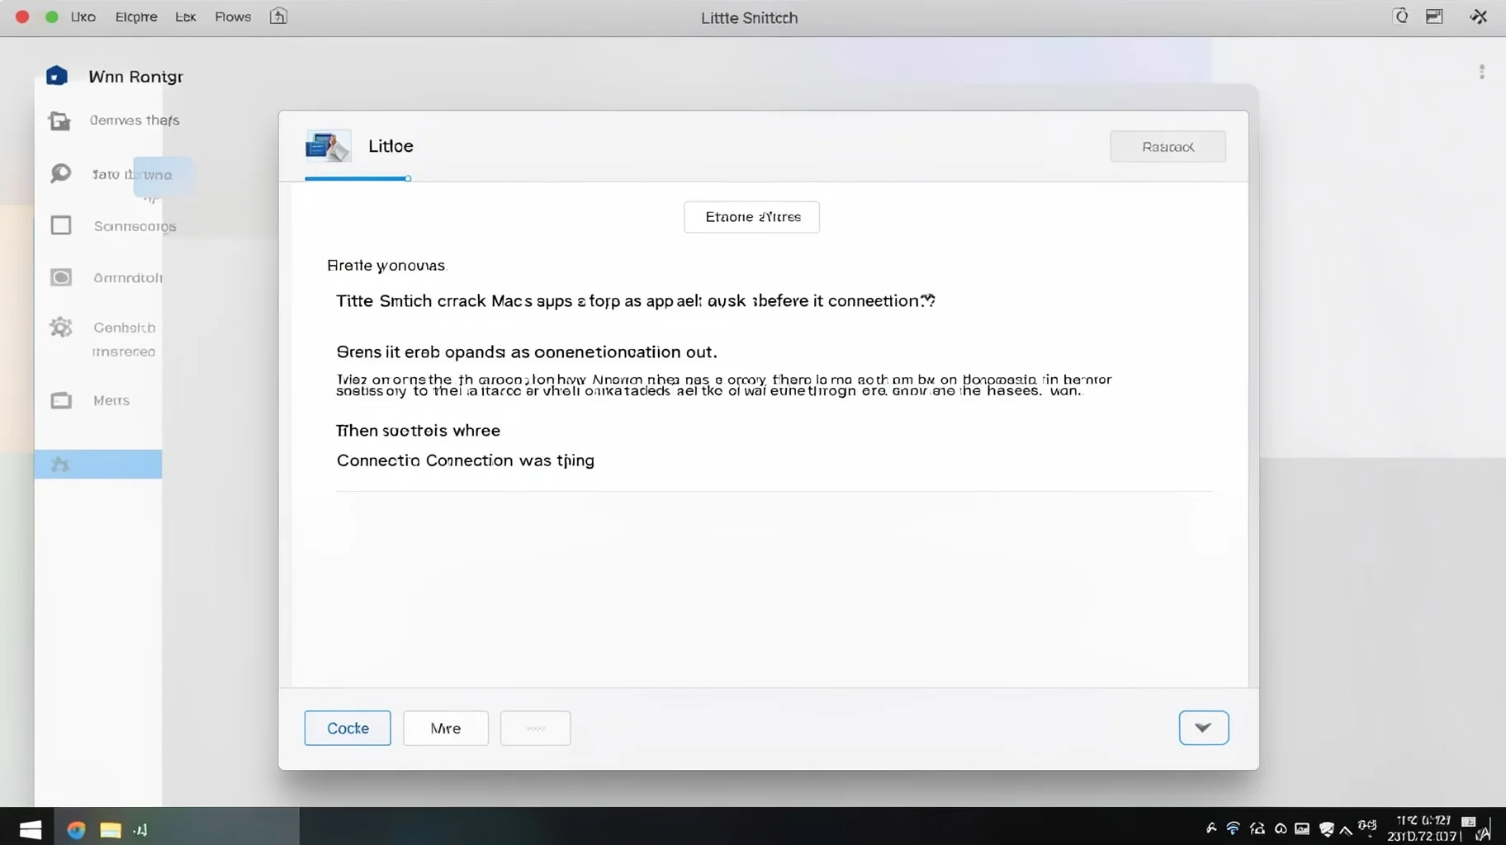This screenshot has width=1506, height=845.
Task: Click the Little Snittch window title
Action: pyautogui.click(x=749, y=17)
